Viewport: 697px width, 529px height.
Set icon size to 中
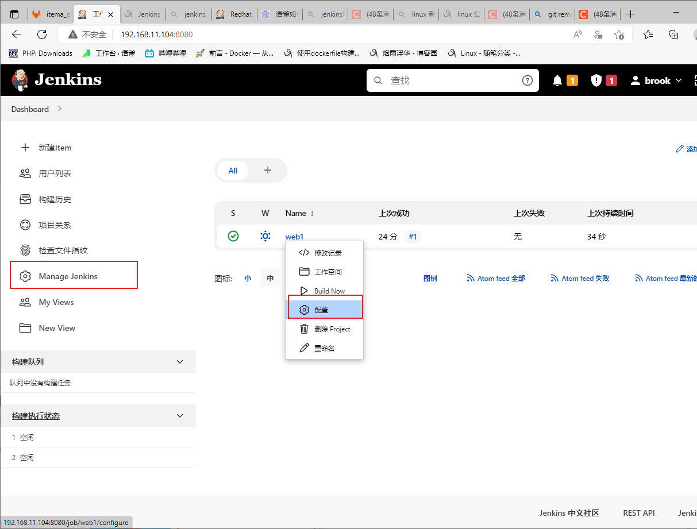tap(270, 278)
